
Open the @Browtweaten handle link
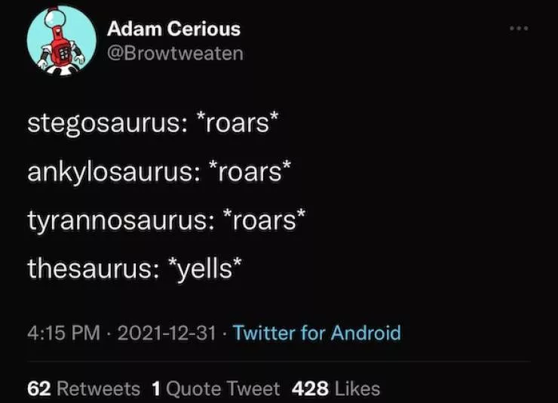point(175,54)
